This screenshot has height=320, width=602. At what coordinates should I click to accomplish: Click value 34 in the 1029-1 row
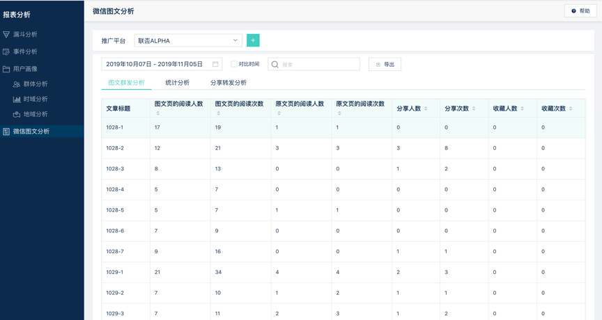point(218,272)
